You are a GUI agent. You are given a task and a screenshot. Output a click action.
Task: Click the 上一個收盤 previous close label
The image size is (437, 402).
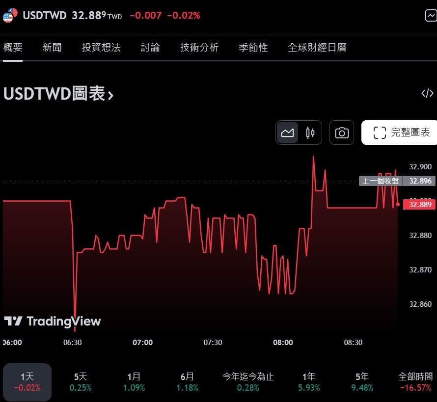[381, 181]
